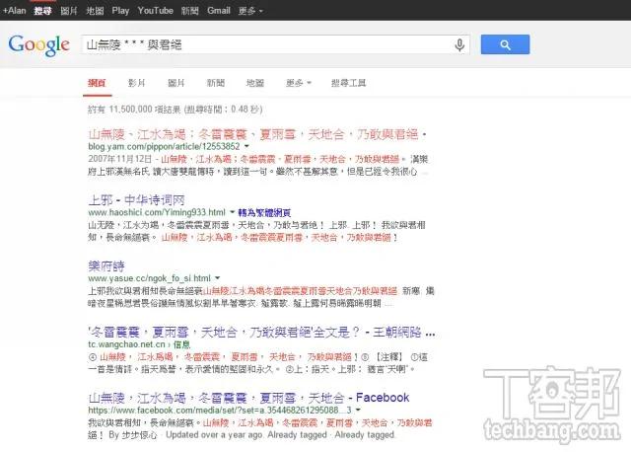631x452 pixels.
Task: Expand dropdown arrow beside facebook.com URL
Action: [358, 411]
